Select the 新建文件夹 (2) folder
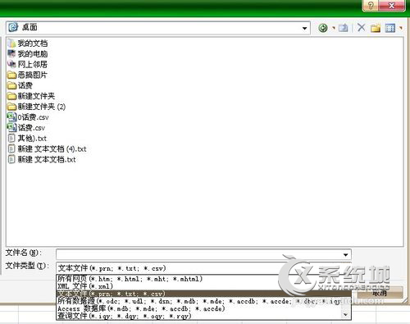This screenshot has height=324, width=410. click(x=37, y=107)
